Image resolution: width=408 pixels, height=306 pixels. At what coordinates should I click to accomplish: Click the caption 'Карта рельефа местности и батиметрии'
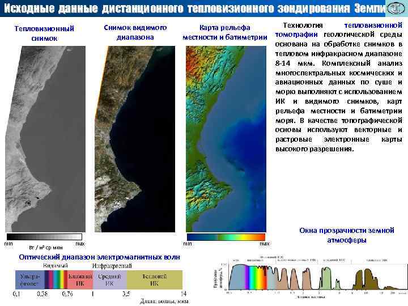coord(225,32)
